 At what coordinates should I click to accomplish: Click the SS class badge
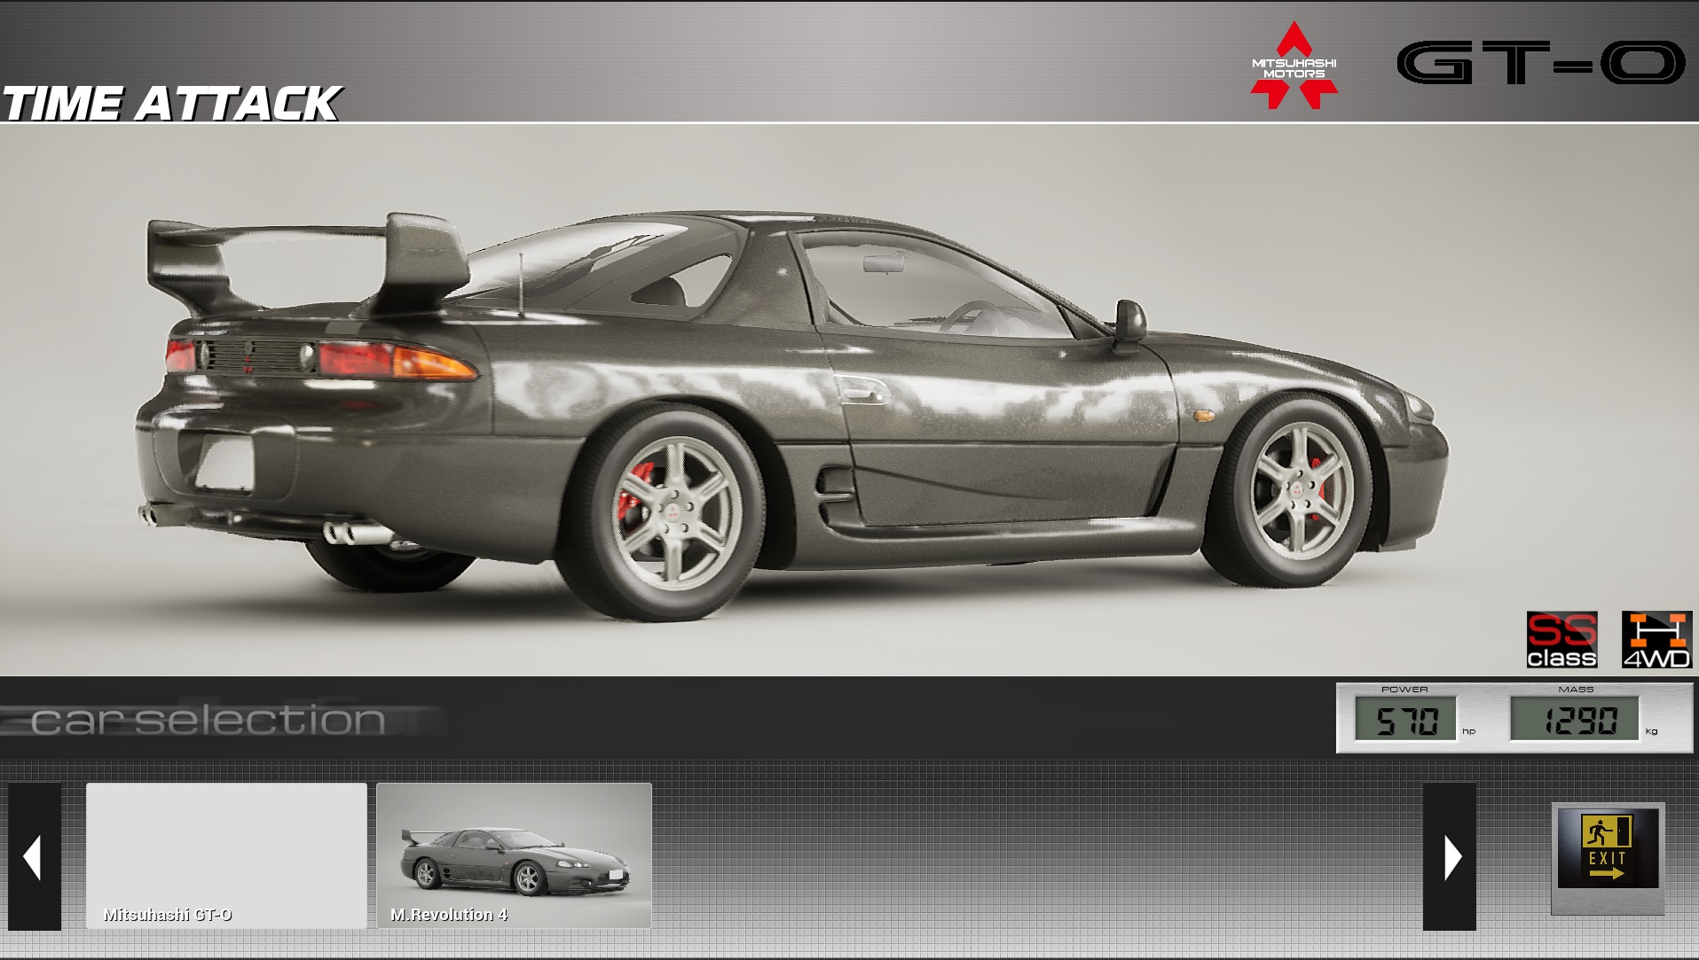point(1561,639)
